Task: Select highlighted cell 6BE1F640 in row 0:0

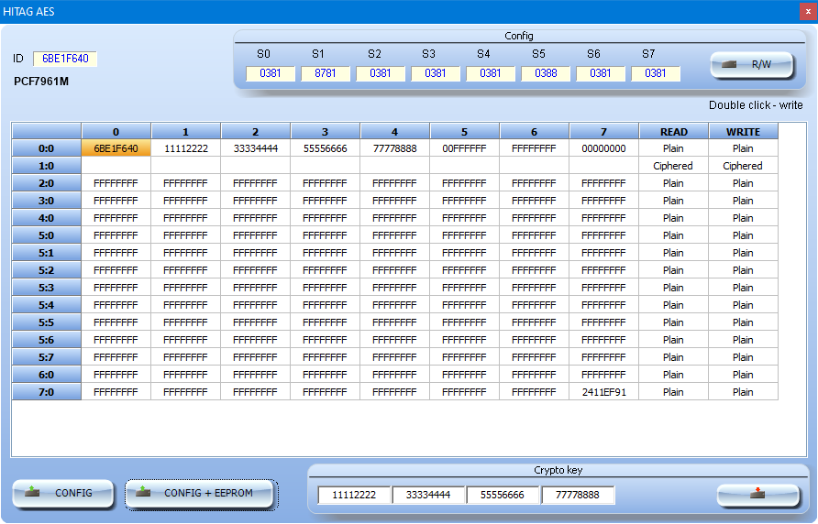Action: coord(116,148)
